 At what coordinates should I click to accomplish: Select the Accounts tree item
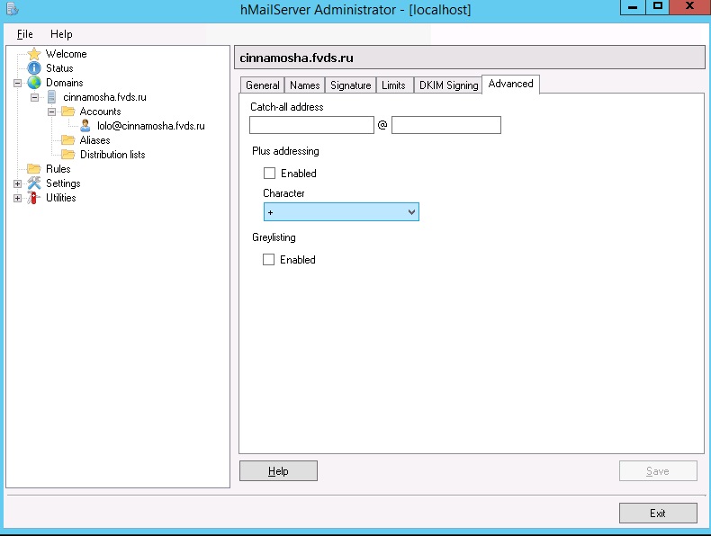[x=100, y=112]
